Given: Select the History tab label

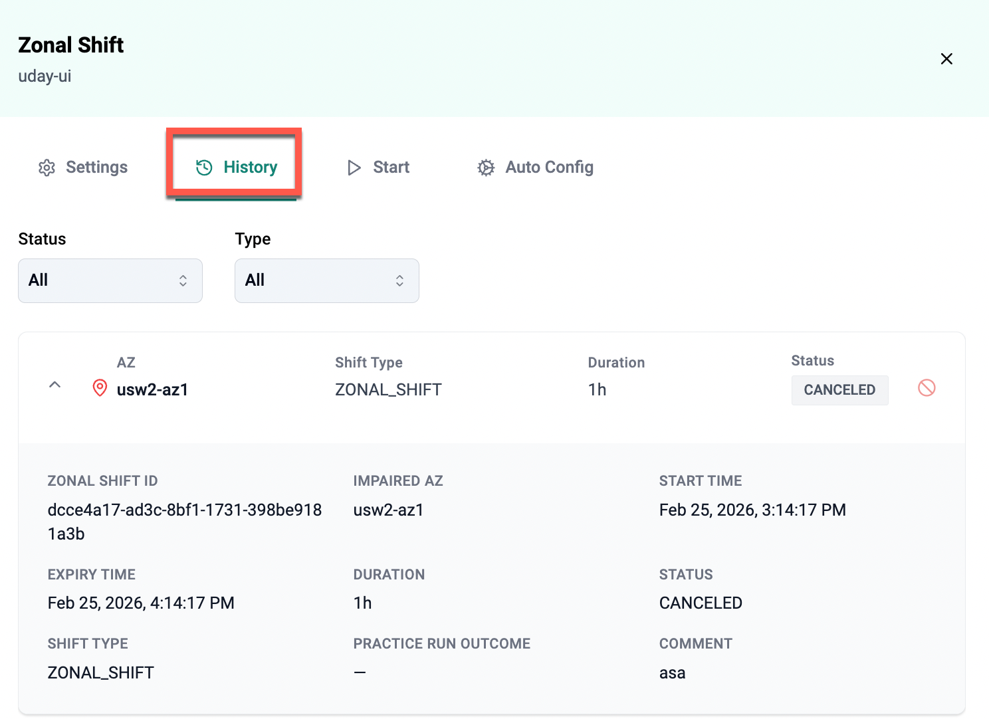Looking at the screenshot, I should [250, 167].
